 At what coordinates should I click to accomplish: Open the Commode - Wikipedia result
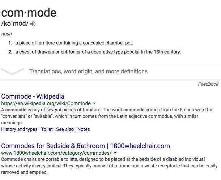(x=33, y=97)
